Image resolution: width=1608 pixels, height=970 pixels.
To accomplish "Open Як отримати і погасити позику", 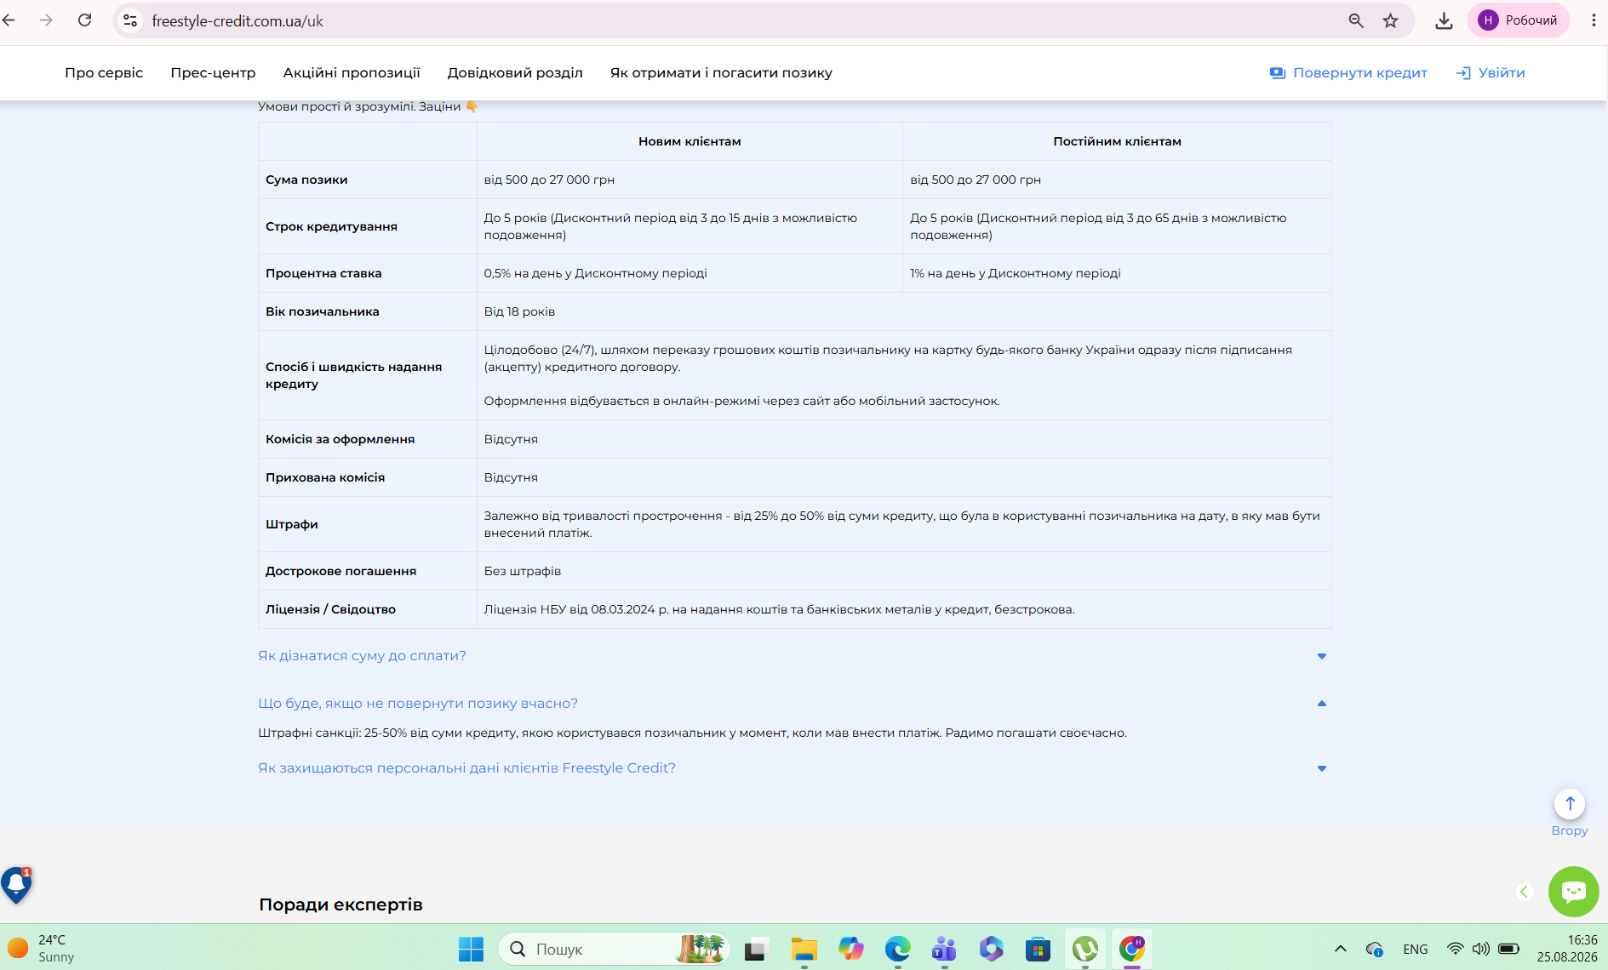I will (721, 73).
